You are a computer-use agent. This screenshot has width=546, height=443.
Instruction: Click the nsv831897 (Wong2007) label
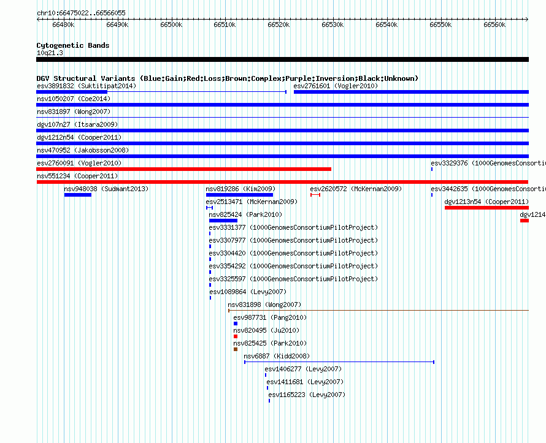[74, 112]
